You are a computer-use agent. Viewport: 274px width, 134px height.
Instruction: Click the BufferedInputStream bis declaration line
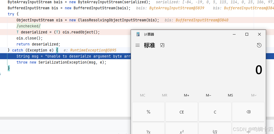[69, 8]
